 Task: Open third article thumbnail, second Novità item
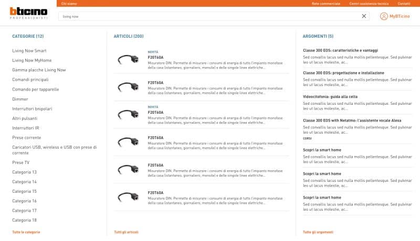point(128,114)
